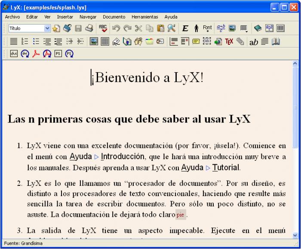View DVI output
301x249 pixels.
pos(14,54)
